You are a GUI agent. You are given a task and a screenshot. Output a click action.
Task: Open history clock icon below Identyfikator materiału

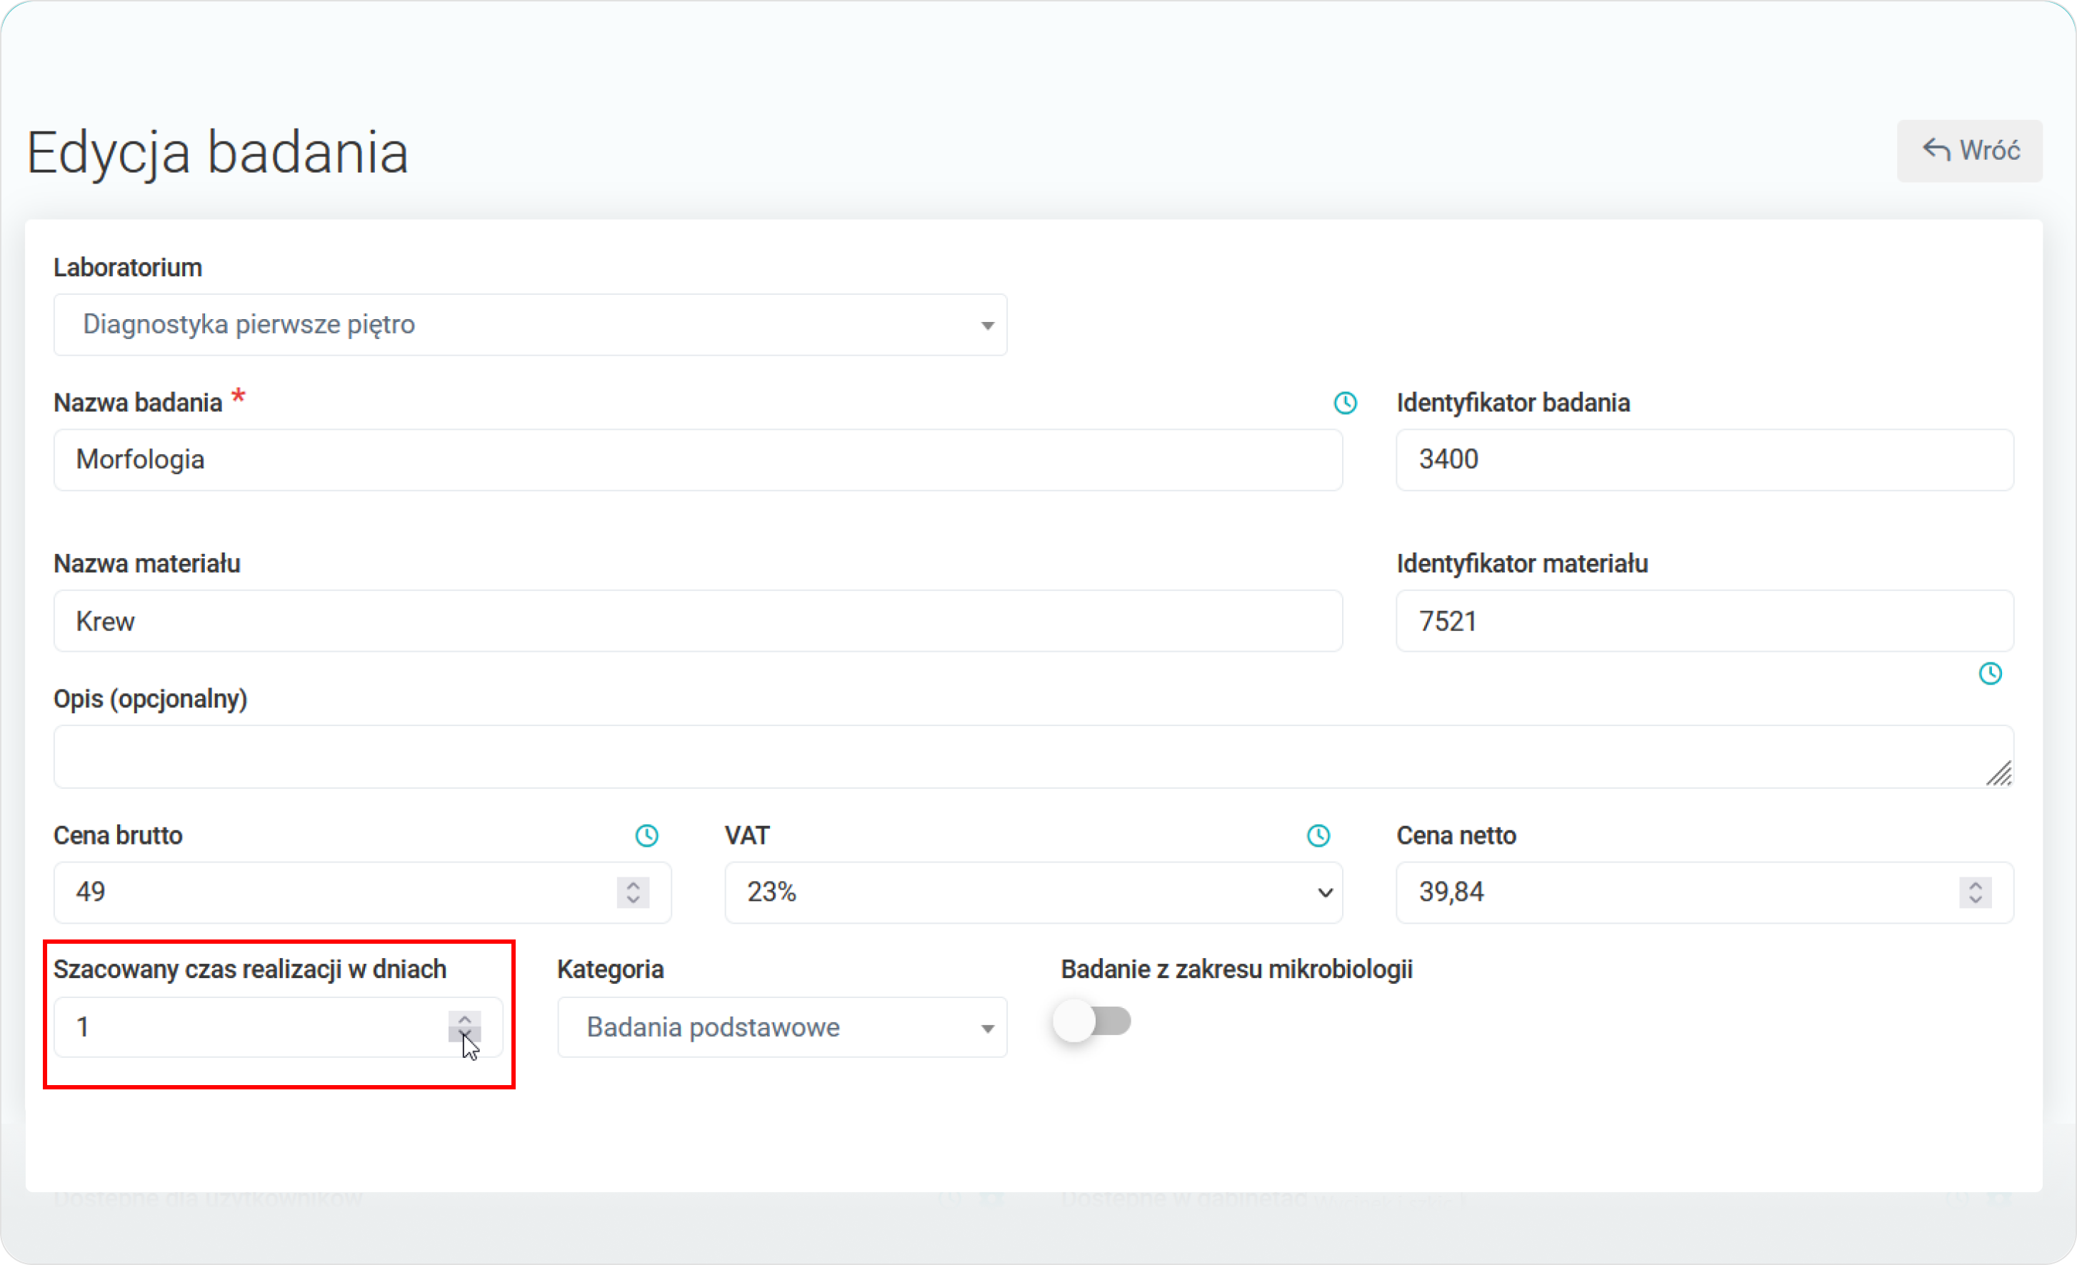(x=1990, y=673)
